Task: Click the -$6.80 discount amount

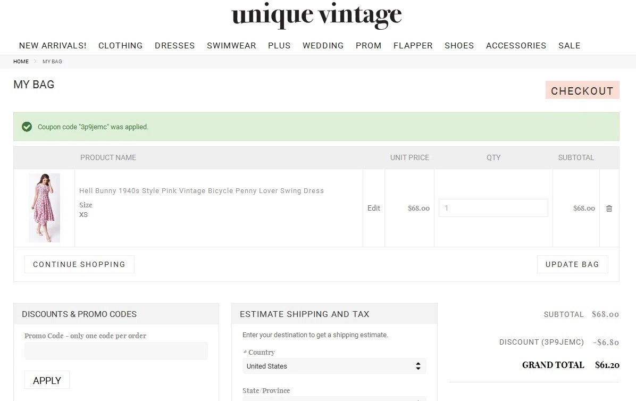Action: (x=606, y=342)
